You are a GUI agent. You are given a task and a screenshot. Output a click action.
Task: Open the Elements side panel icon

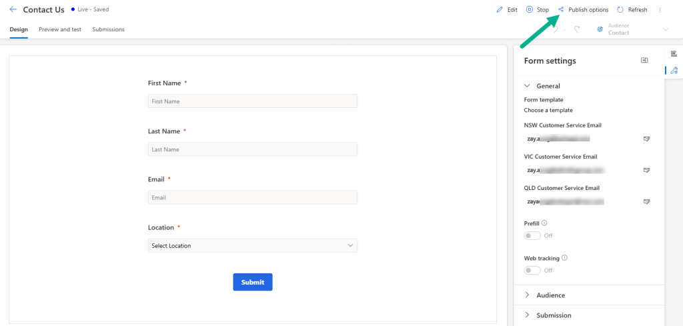coord(674,53)
